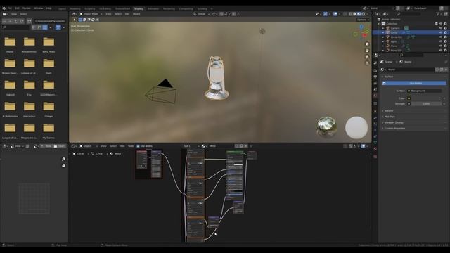Image resolution: width=450 pixels, height=253 pixels.
Task: Open the Help menu
Action: click(x=49, y=8)
